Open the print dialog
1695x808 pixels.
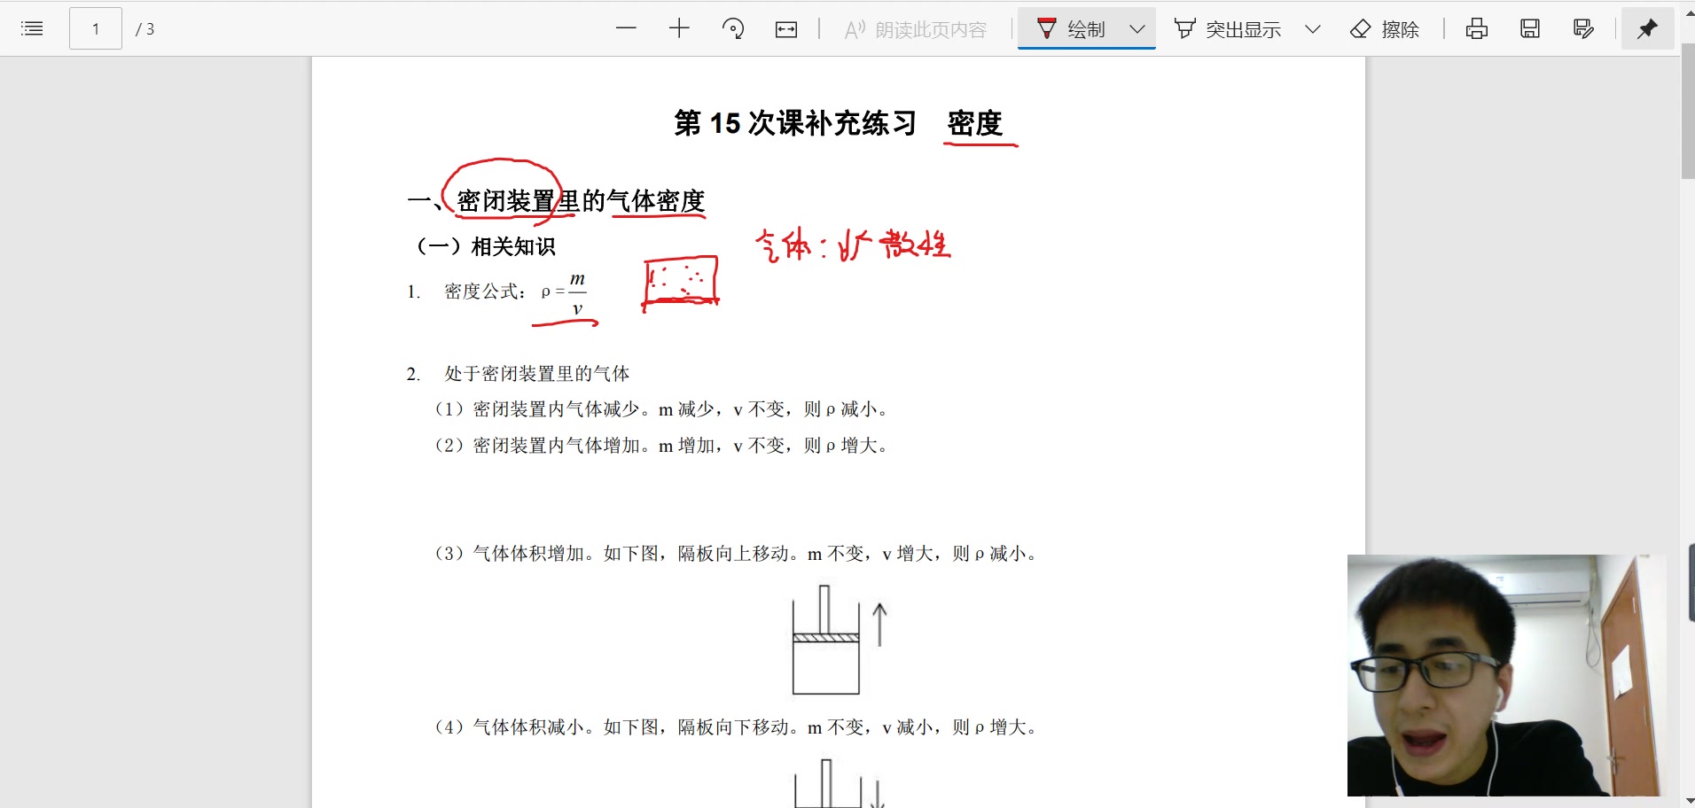(x=1475, y=28)
